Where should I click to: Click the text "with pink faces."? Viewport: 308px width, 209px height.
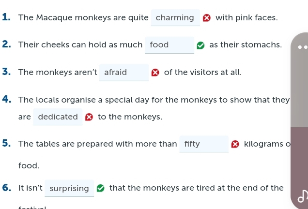point(246,18)
